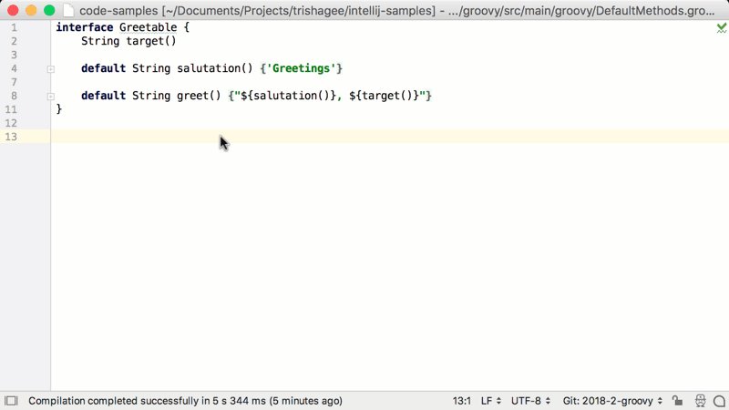Click the compilation completed status message
729x410 pixels.
click(186, 401)
